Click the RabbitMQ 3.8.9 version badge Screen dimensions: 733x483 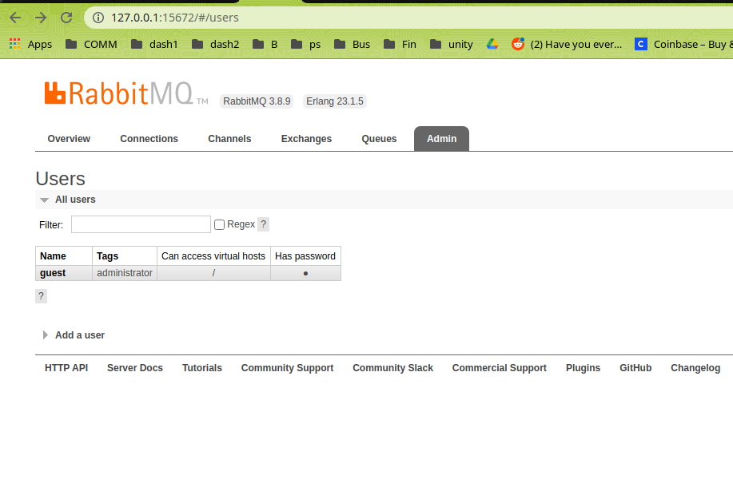pos(257,101)
